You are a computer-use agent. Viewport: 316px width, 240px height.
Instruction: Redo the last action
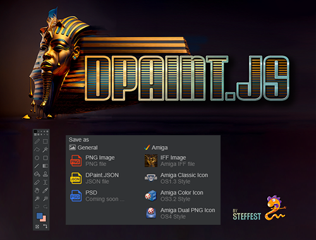coord(46,207)
